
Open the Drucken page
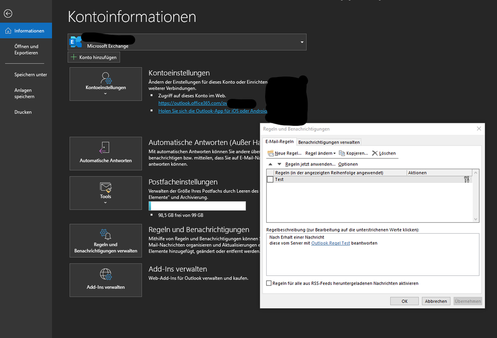point(23,112)
